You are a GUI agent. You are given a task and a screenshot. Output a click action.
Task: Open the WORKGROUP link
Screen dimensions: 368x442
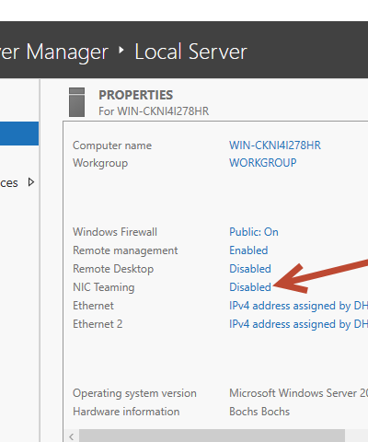point(263,163)
